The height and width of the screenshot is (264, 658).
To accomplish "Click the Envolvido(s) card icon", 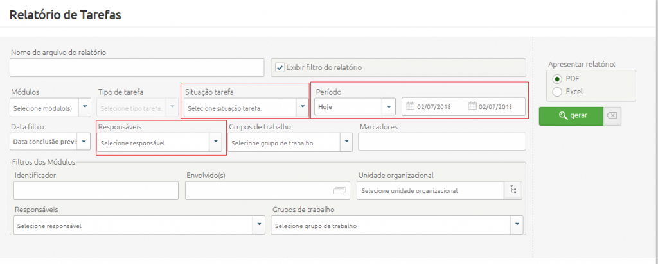I will [x=339, y=190].
